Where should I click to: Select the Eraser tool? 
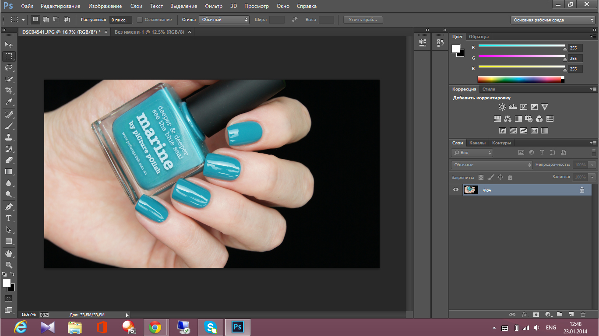[x=9, y=160]
